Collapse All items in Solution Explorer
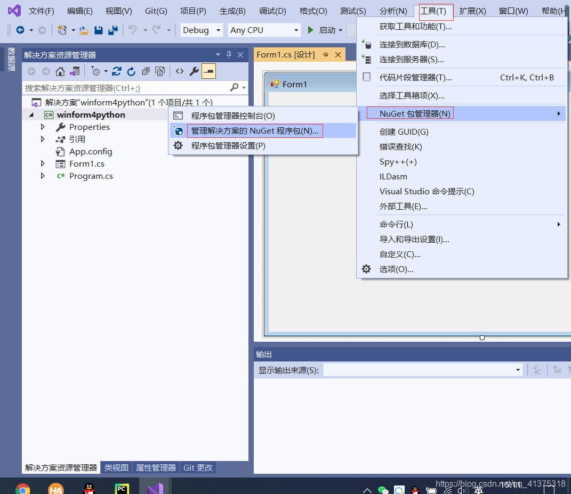The height and width of the screenshot is (494, 571). coord(146,71)
